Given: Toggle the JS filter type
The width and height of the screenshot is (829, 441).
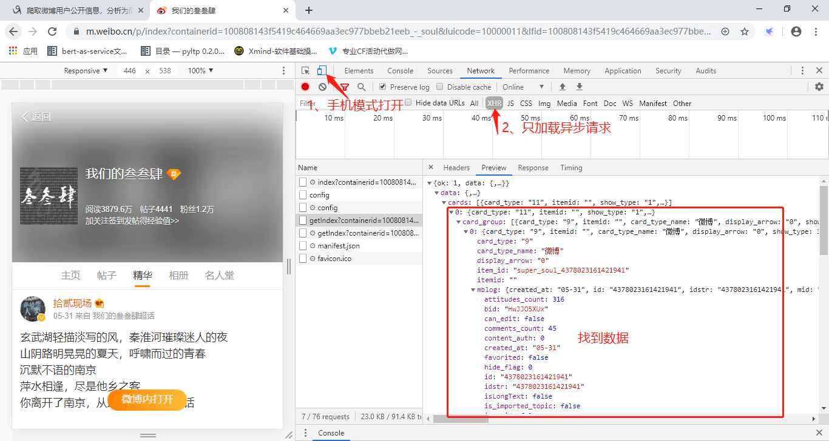Looking at the screenshot, I should (510, 104).
